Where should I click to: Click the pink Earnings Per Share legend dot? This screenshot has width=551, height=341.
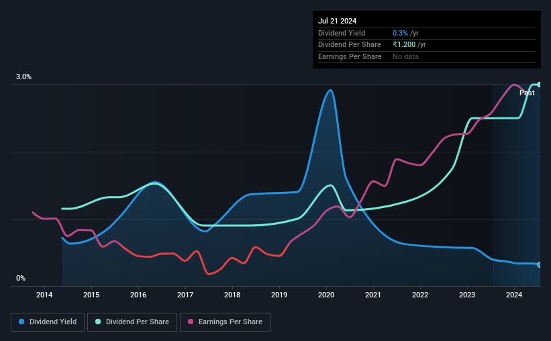click(191, 322)
